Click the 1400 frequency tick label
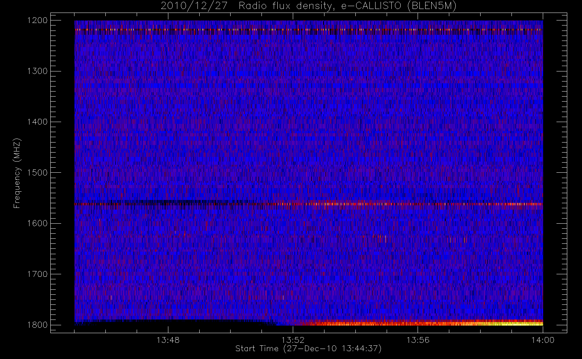582x359 pixels. 37,122
